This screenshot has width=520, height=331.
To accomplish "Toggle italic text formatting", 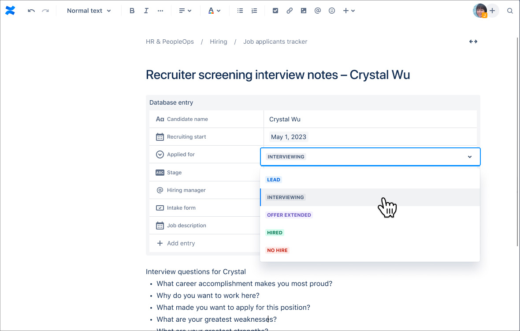I will click(146, 11).
